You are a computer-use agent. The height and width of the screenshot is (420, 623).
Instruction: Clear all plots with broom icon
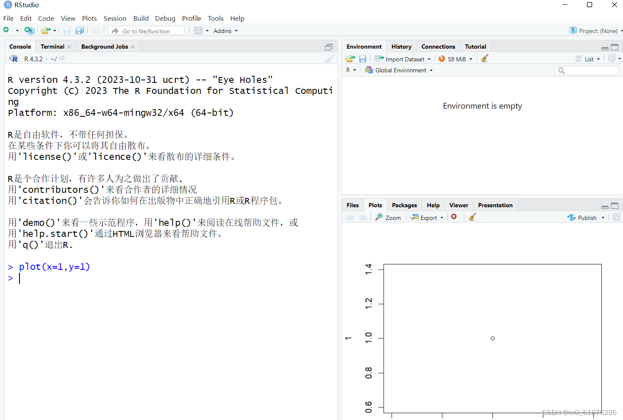tap(473, 217)
